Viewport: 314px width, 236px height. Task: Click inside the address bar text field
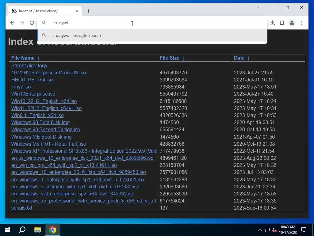coord(152,23)
